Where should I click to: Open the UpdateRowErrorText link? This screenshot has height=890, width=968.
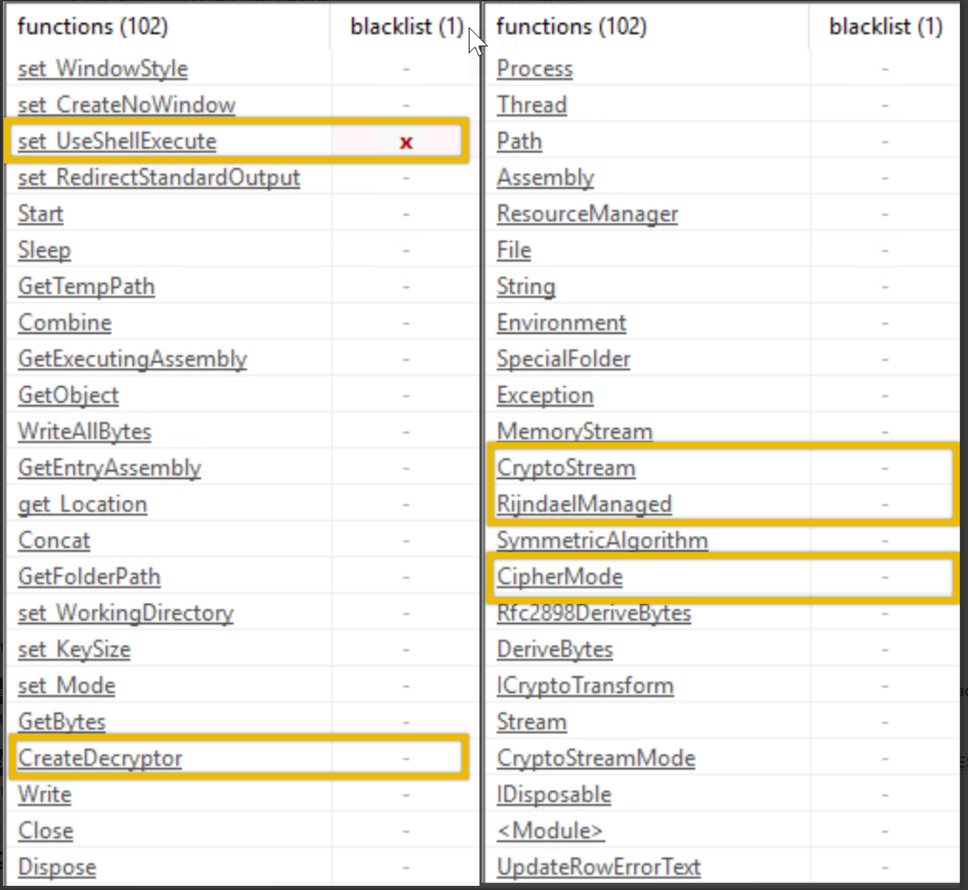(598, 867)
